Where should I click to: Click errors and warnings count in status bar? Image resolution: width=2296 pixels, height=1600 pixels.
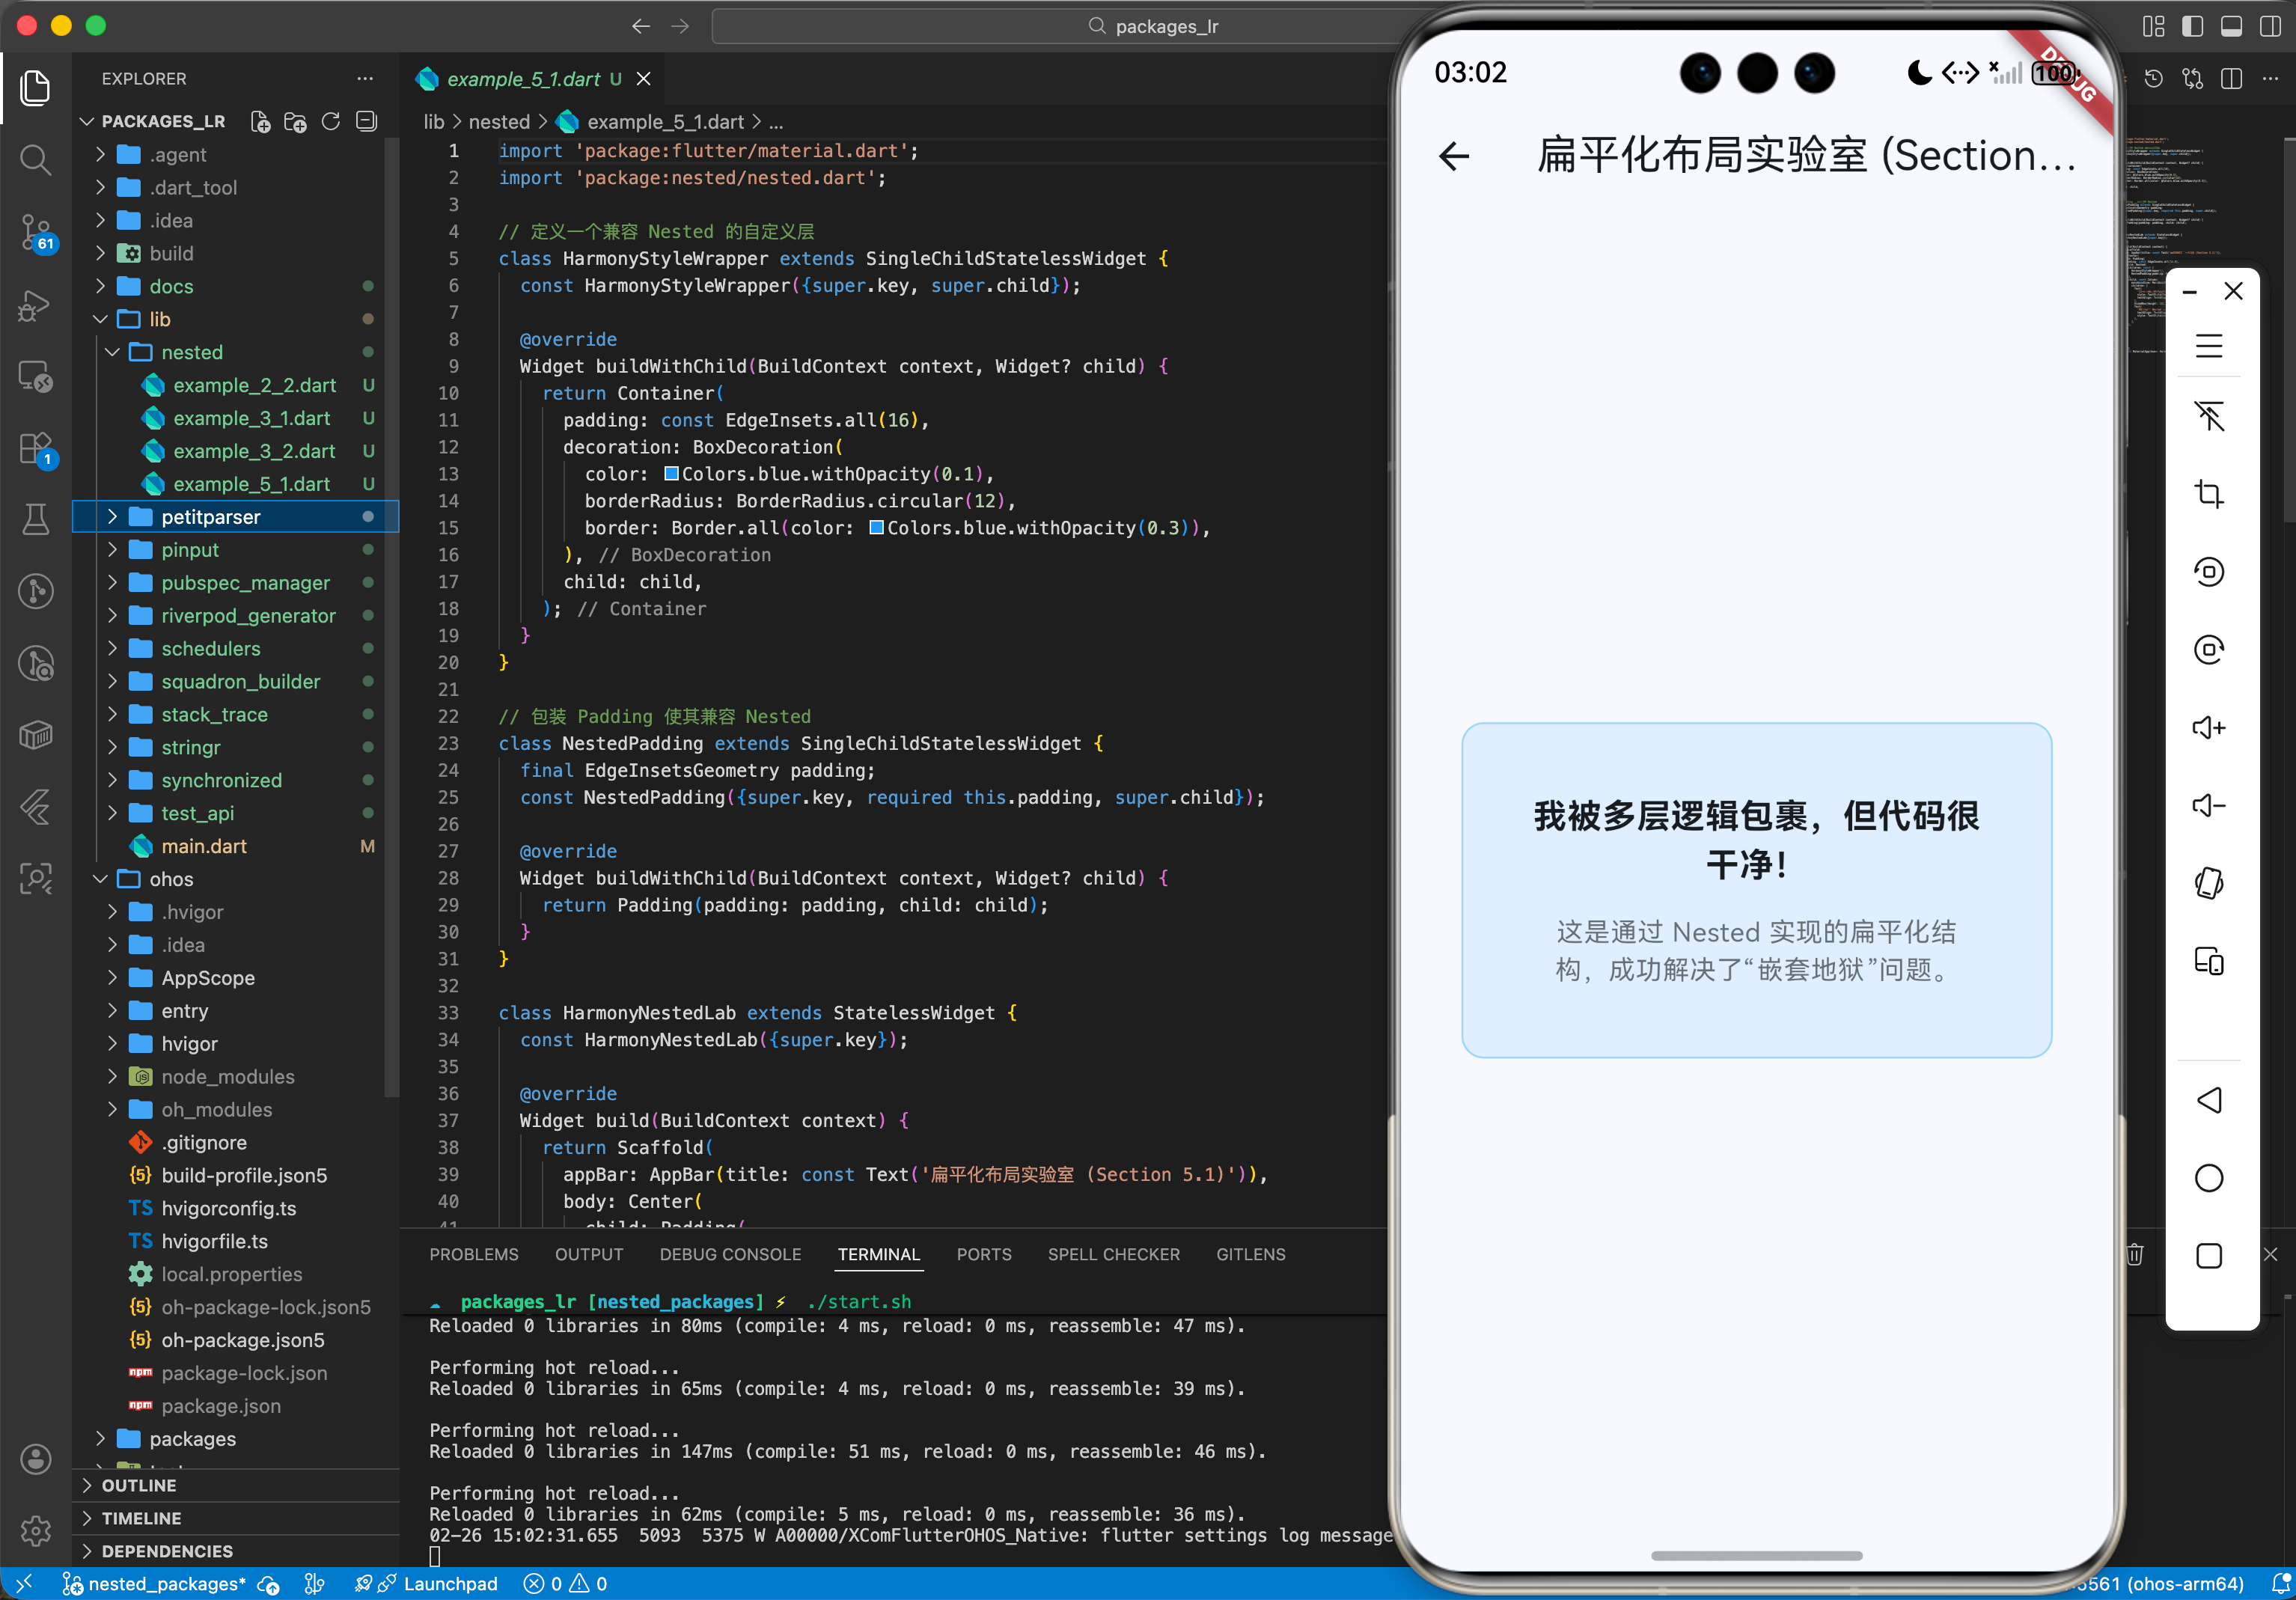coord(566,1584)
